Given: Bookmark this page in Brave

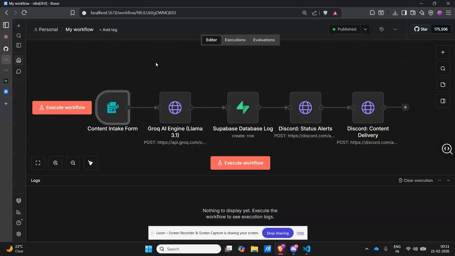Looking at the screenshot, I should coord(73,12).
